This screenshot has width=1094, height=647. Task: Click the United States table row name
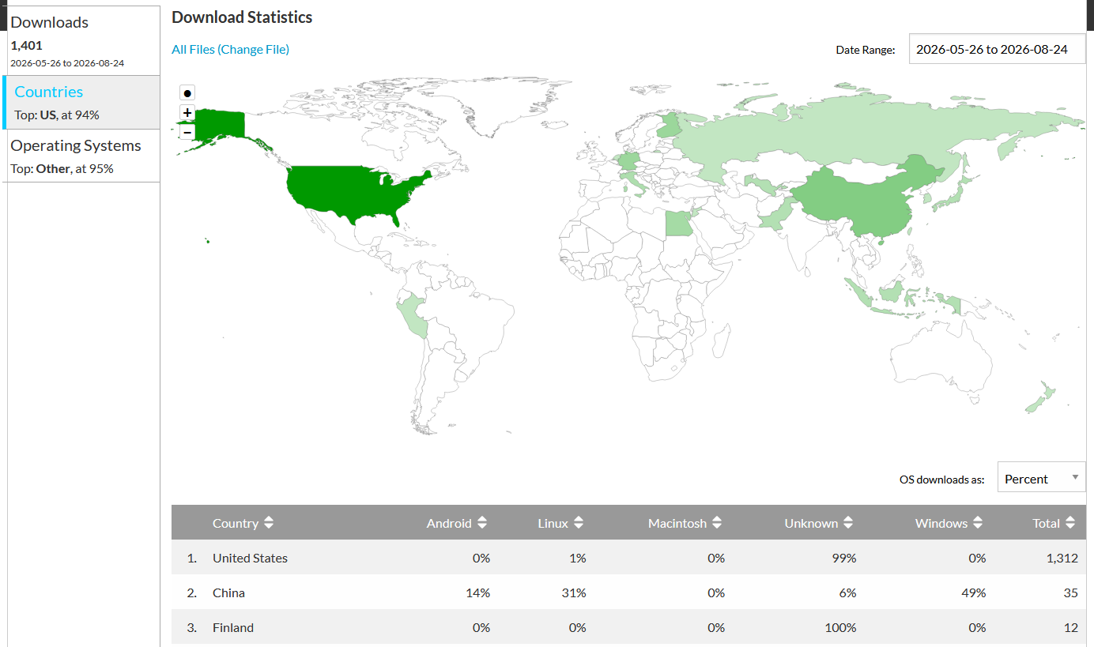coord(250,558)
